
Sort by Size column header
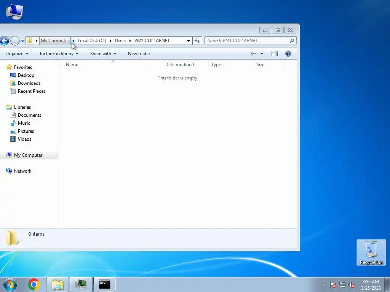point(269,65)
